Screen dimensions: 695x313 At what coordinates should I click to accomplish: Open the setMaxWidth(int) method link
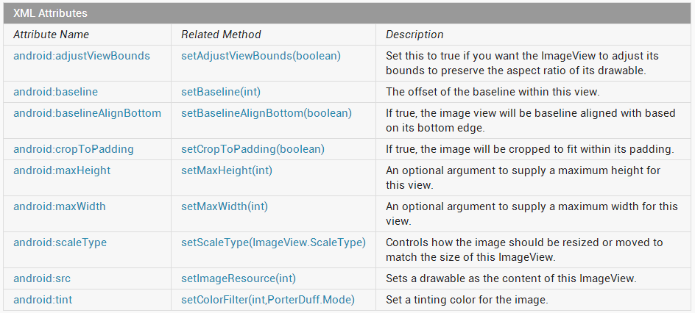pyautogui.click(x=225, y=206)
